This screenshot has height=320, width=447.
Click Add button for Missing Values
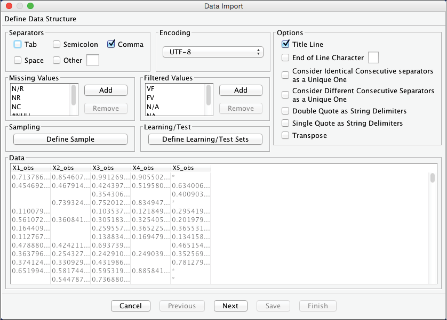tap(106, 91)
